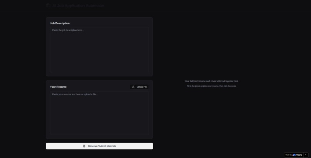The height and width of the screenshot is (158, 311).
Task: Open the Made by MeDo badge link
Action: tap(294, 155)
